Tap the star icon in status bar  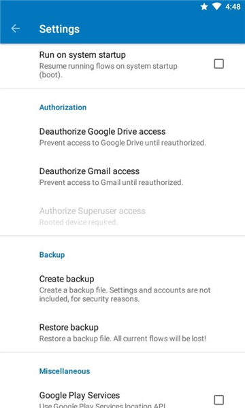tap(204, 7)
